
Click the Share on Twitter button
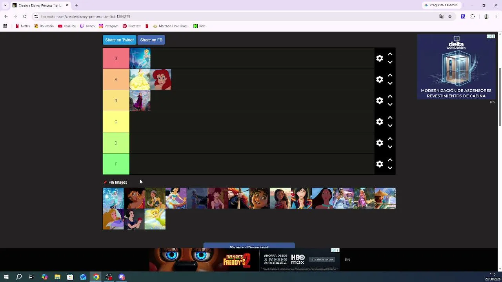point(119,40)
